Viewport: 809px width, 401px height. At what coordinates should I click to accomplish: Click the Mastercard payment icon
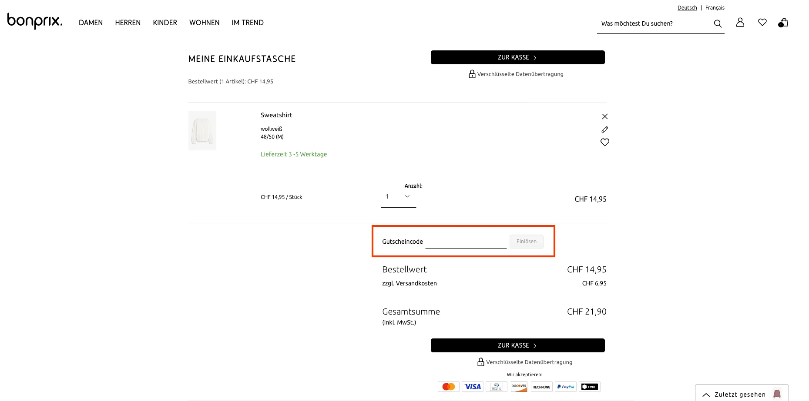448,386
